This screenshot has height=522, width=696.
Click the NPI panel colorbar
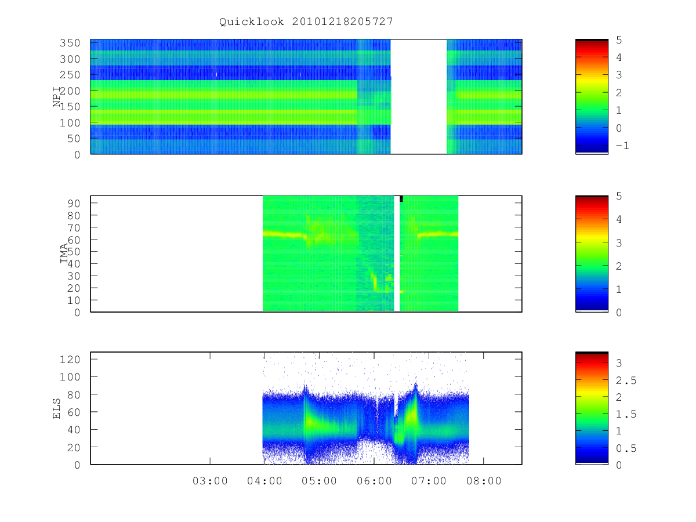click(592, 96)
